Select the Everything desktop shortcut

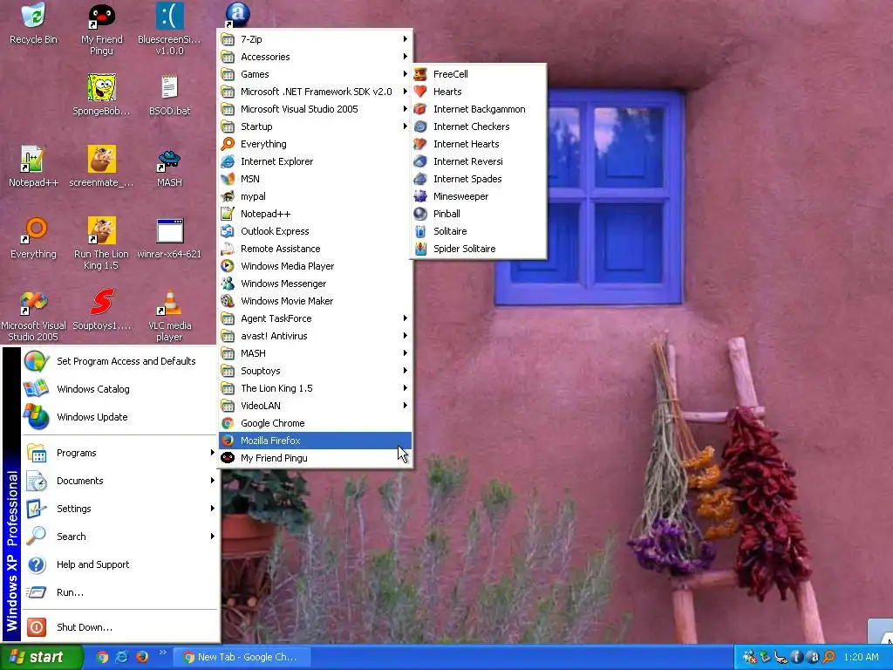pyautogui.click(x=34, y=238)
